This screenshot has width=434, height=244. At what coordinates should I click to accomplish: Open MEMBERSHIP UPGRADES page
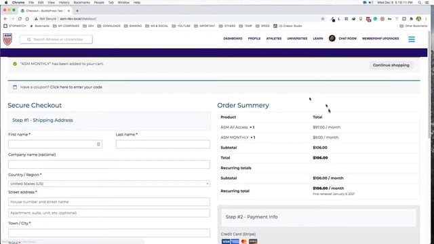[x=380, y=39]
